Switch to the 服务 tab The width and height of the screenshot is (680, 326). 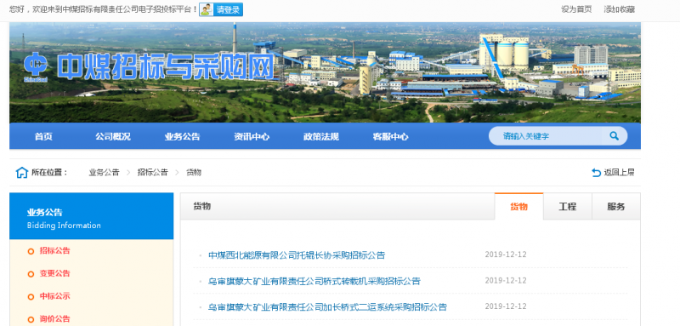pos(615,207)
